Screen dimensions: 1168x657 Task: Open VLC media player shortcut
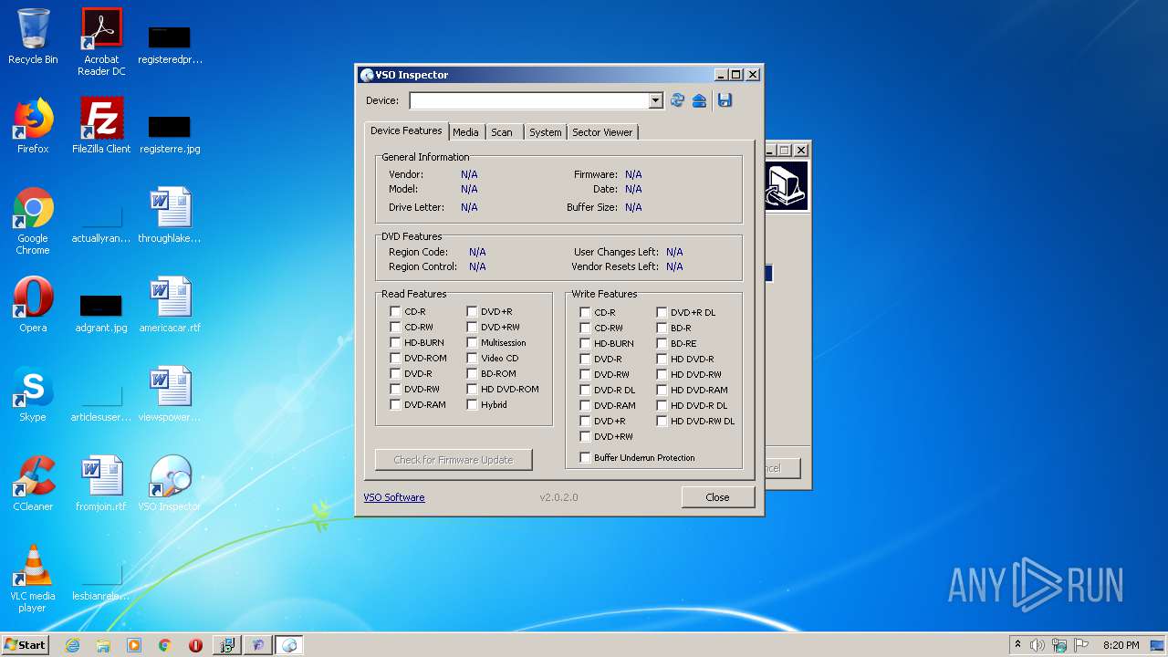click(33, 579)
